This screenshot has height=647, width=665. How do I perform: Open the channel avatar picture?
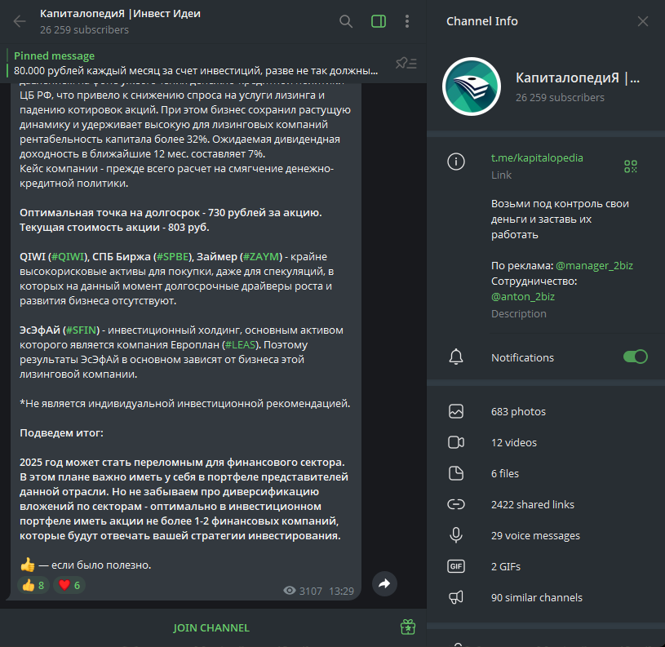[x=472, y=86]
